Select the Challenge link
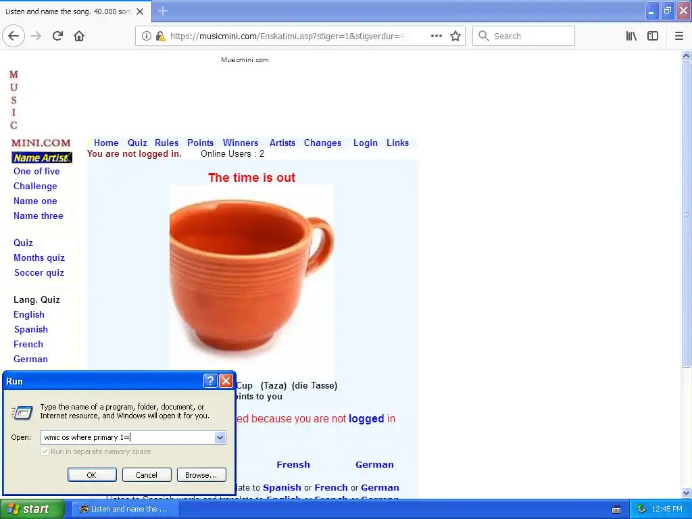 pyautogui.click(x=35, y=187)
